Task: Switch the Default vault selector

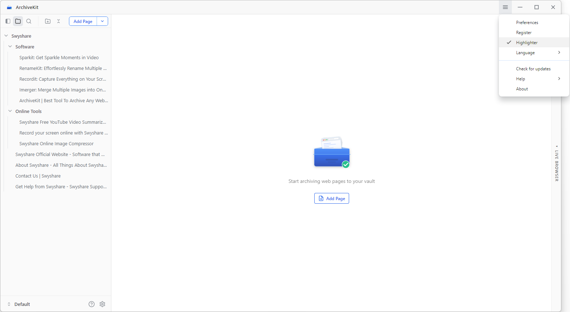Action: coord(19,304)
